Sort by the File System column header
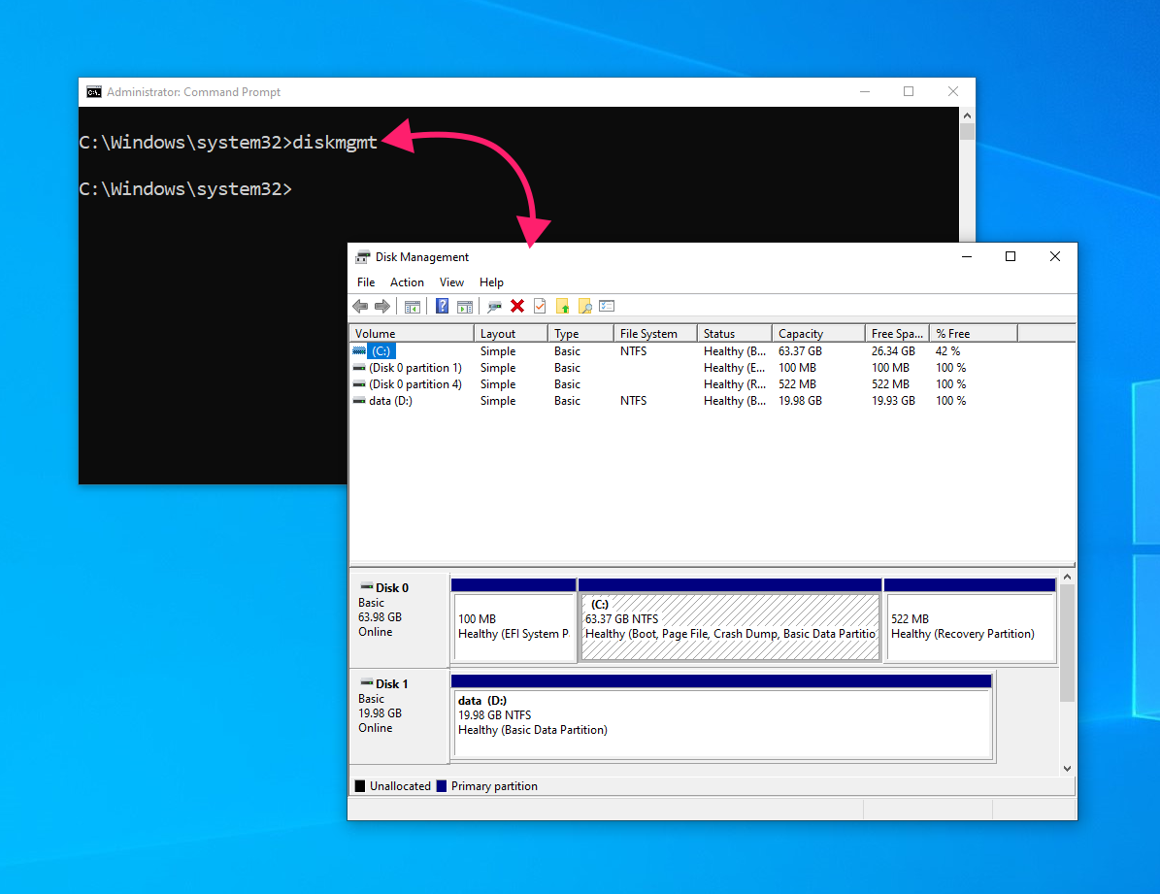This screenshot has width=1160, height=894. click(655, 334)
